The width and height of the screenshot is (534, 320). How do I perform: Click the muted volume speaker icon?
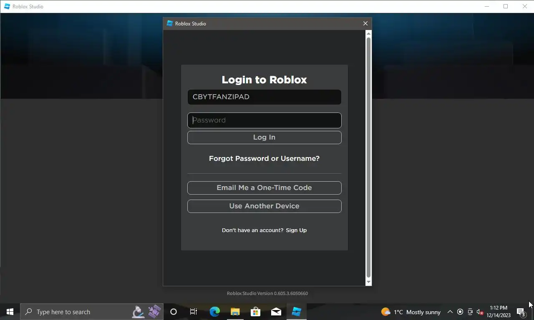[x=480, y=312]
